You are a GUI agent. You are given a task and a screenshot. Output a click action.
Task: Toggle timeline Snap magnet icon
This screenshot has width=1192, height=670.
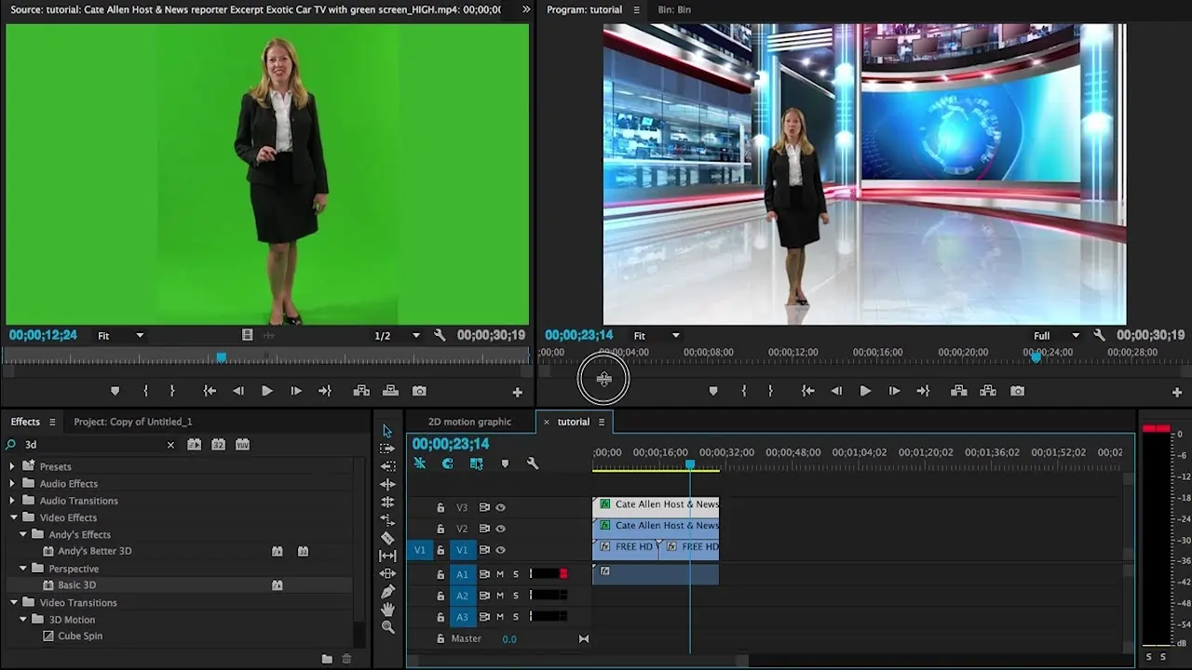coord(447,463)
